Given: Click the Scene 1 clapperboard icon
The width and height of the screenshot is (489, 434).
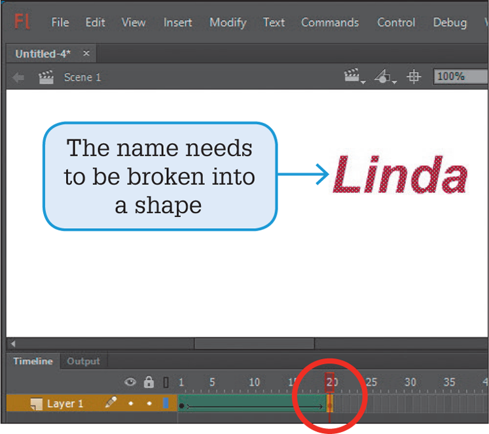Looking at the screenshot, I should (46, 77).
